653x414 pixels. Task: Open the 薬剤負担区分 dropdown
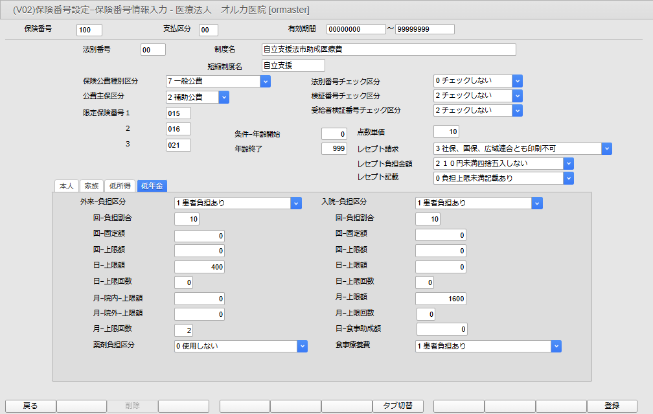[302, 346]
